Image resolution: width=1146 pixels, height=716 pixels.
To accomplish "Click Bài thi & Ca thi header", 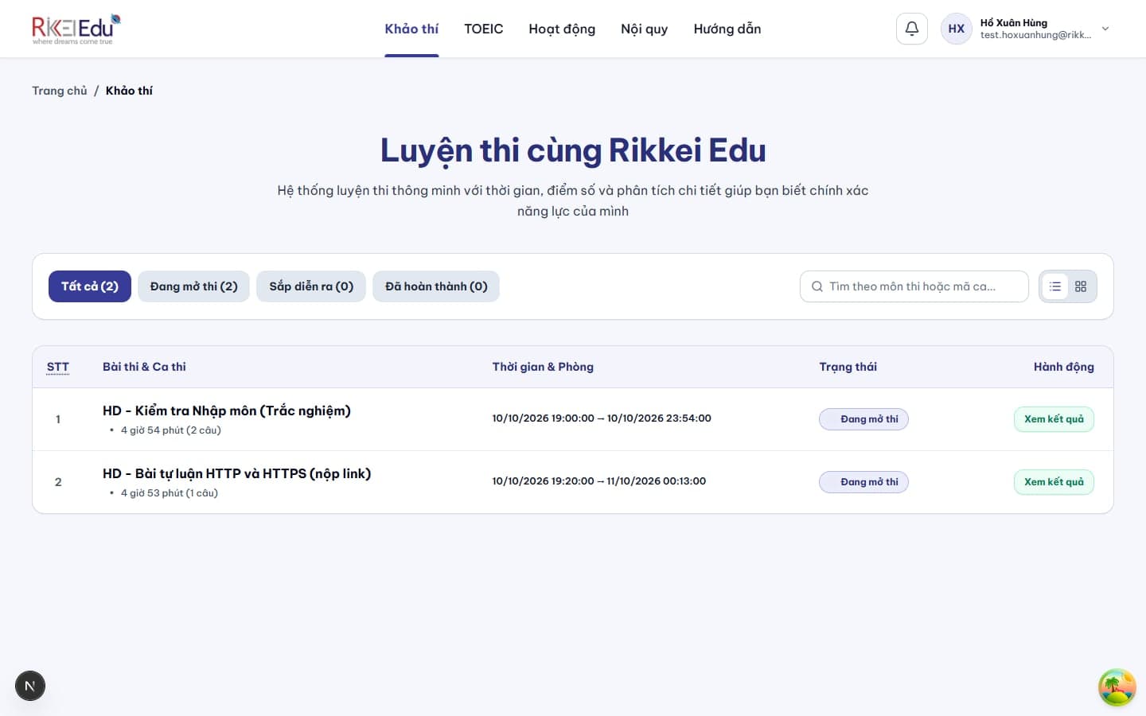I will pyautogui.click(x=144, y=367).
